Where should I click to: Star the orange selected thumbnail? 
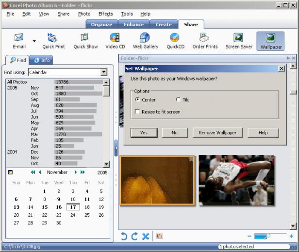[191, 159]
